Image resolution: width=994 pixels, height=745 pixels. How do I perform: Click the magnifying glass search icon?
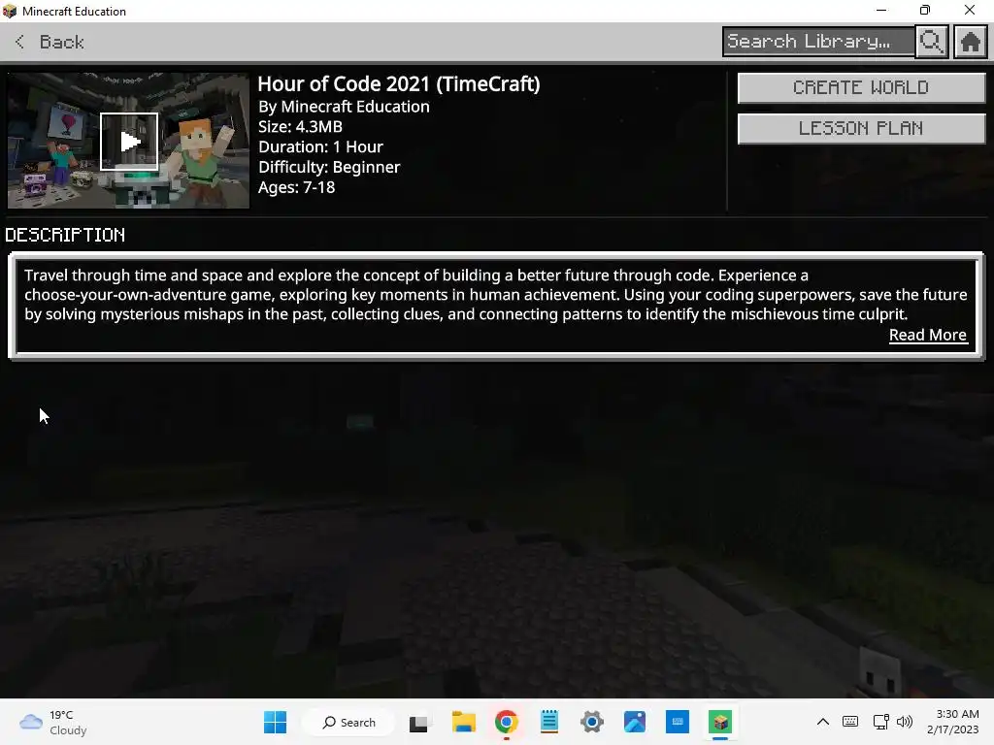931,42
